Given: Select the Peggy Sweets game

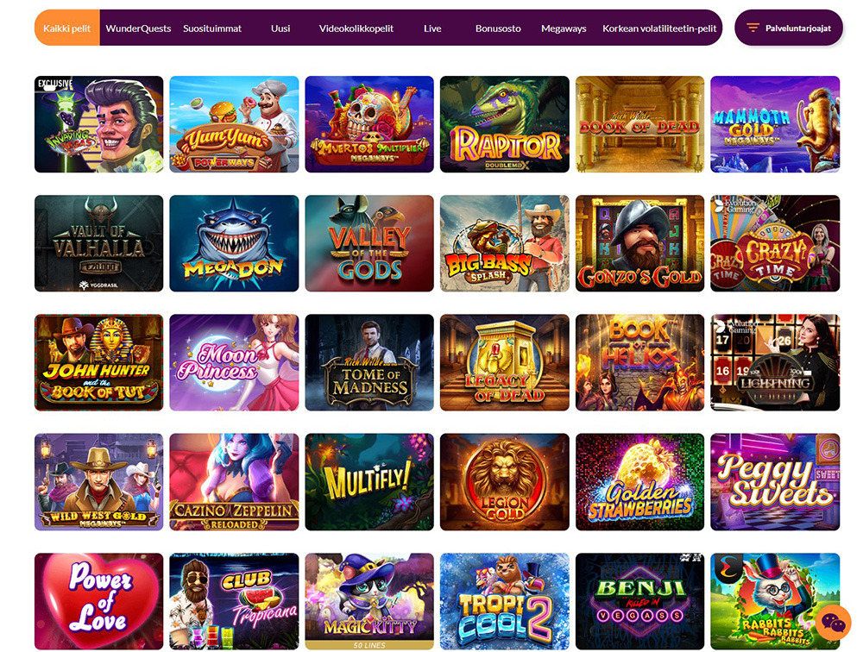Looking at the screenshot, I should coord(775,482).
